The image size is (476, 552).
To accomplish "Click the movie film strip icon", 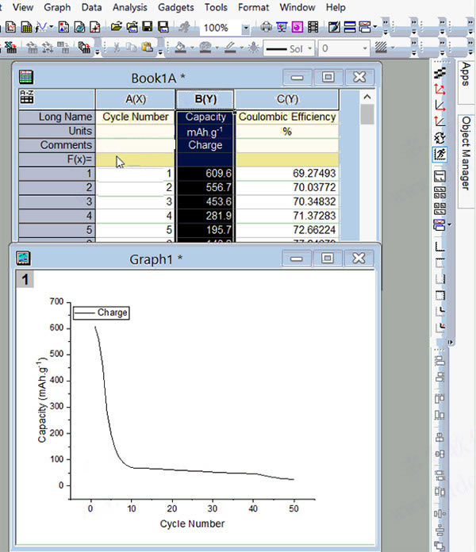I will click(312, 27).
